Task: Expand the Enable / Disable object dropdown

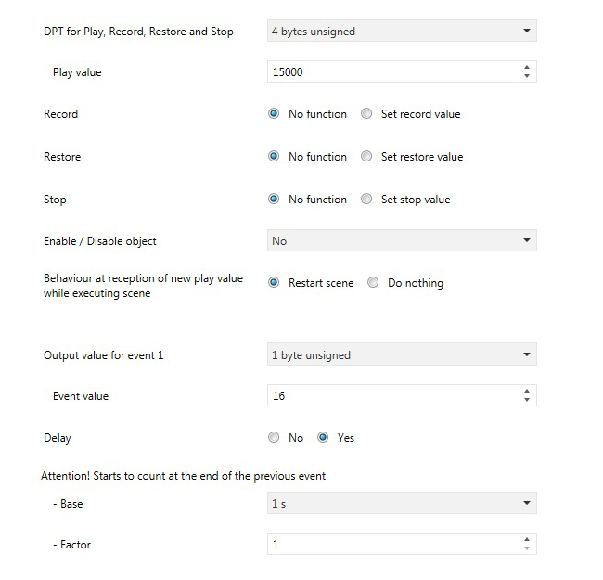Action: pos(401,241)
